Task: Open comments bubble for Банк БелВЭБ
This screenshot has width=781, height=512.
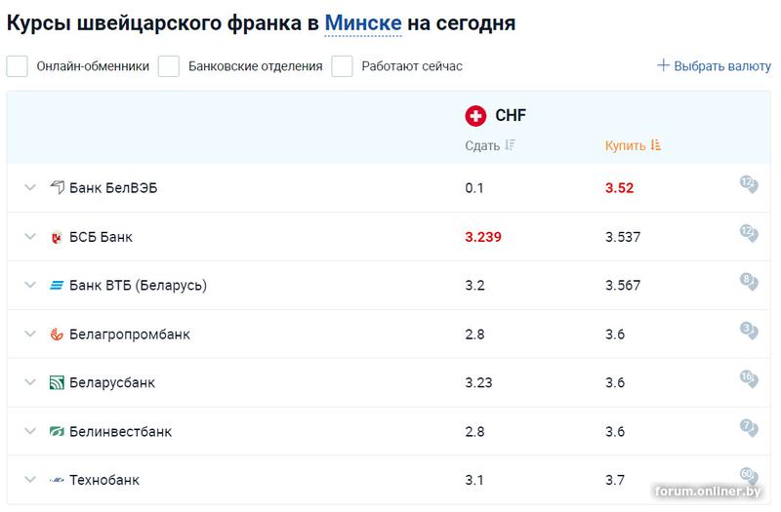Action: [x=749, y=184]
